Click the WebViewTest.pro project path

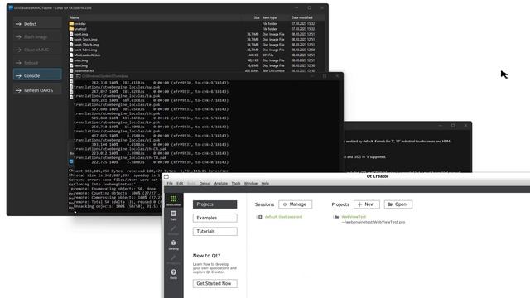373,223
